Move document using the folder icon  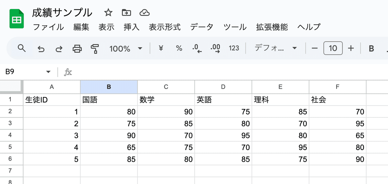click(126, 13)
